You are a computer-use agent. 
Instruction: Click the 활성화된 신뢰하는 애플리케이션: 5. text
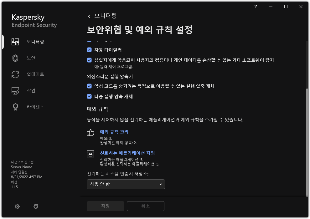(x=130, y=164)
